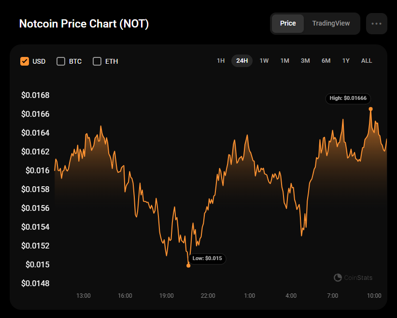Image resolution: width=397 pixels, height=318 pixels.
Task: Enable the ETH currency checkbox
Action: 97,61
